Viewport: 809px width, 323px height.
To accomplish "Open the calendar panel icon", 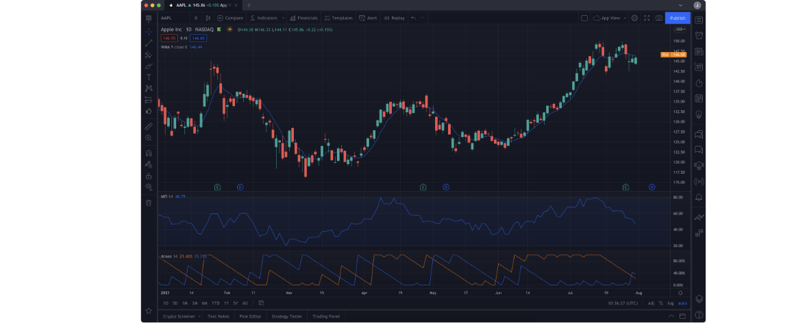I will (699, 99).
